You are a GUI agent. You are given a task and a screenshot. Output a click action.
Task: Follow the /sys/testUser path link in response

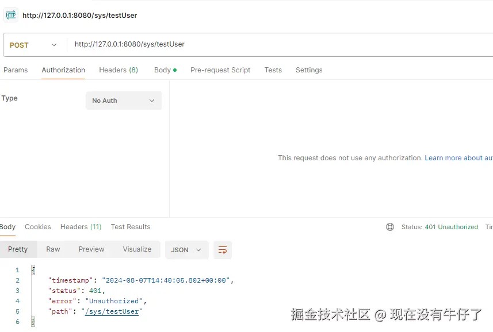[112, 311]
